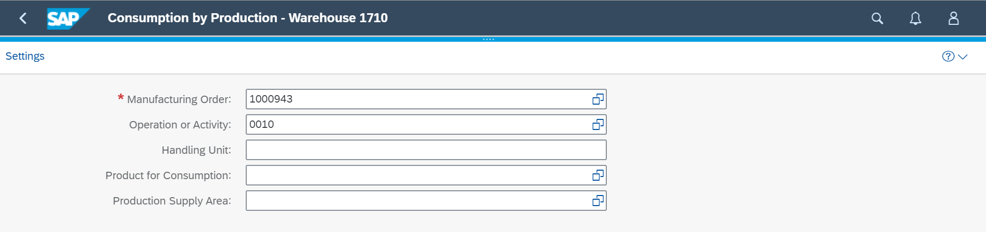
Task: Open value help for Production Supply Area
Action: (598, 201)
